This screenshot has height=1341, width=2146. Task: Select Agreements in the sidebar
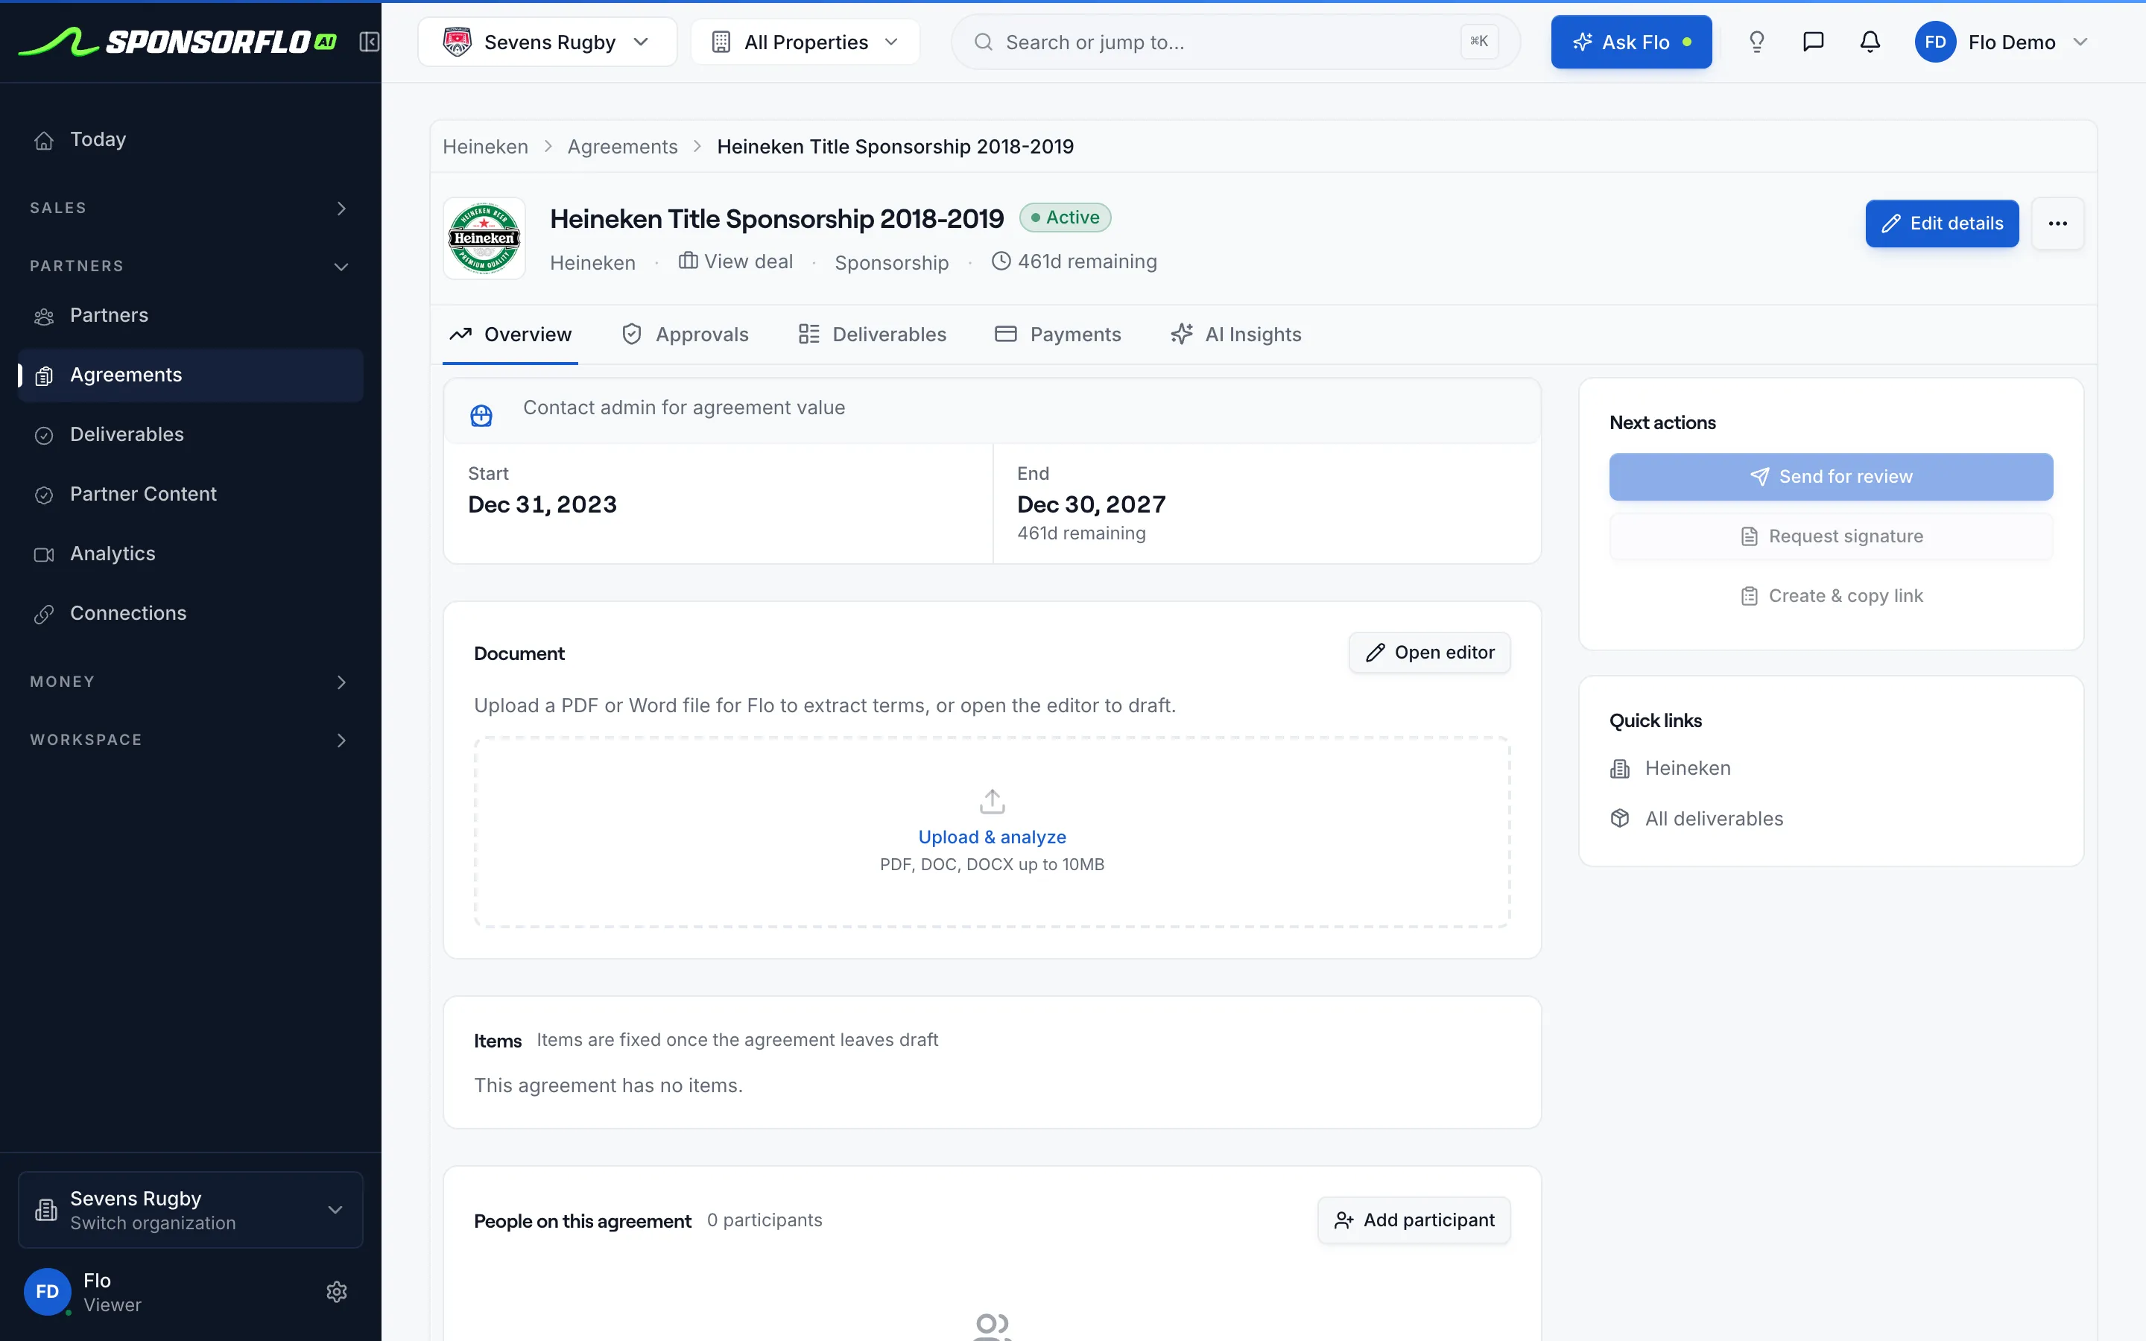(191, 375)
